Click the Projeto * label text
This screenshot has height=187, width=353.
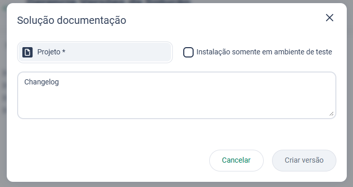(x=51, y=52)
